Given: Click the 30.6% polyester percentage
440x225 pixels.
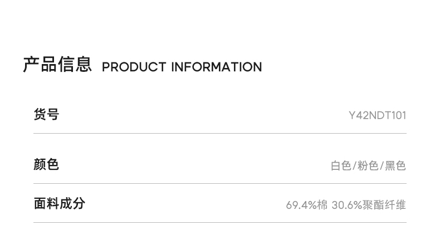Looking at the screenshot, I should pos(346,205).
